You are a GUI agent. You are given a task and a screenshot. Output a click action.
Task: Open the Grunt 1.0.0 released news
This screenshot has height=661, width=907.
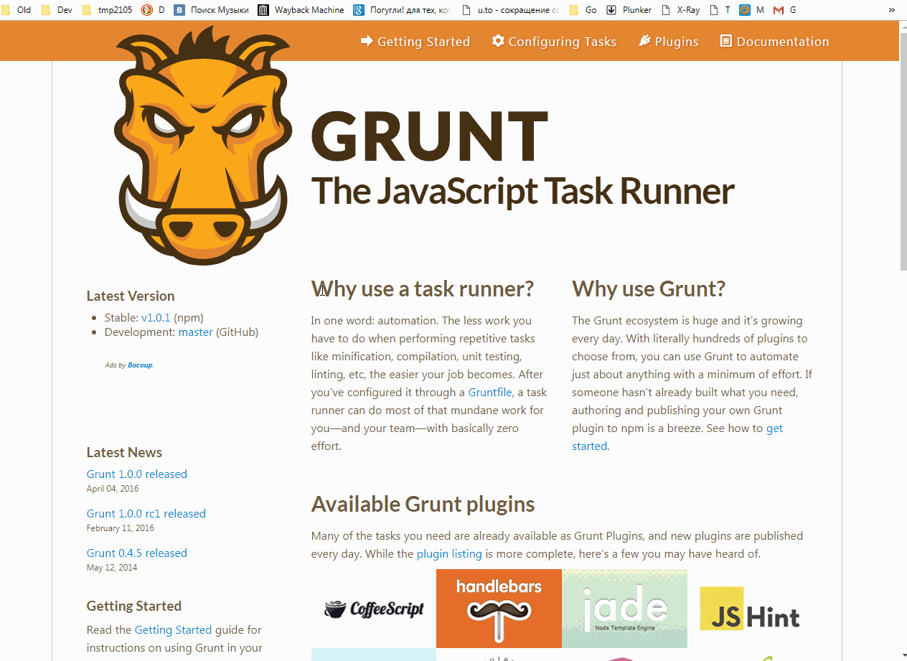coord(137,474)
